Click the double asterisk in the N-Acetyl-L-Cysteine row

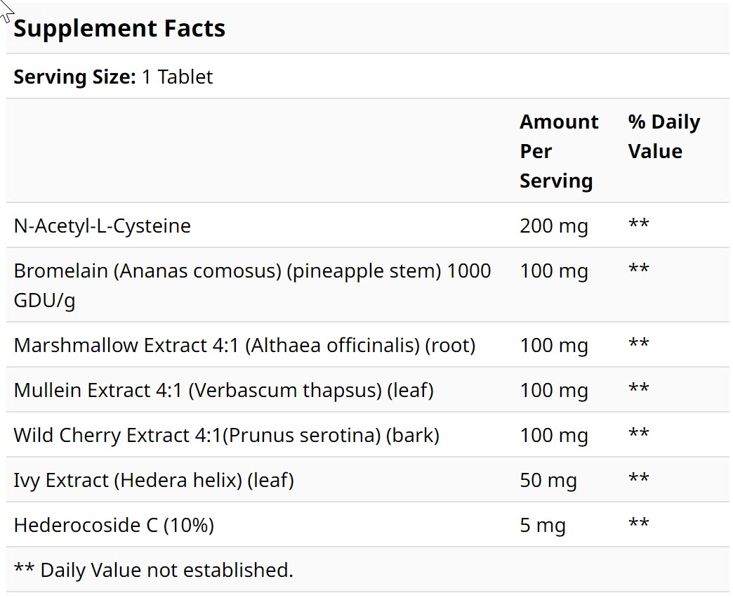click(638, 225)
